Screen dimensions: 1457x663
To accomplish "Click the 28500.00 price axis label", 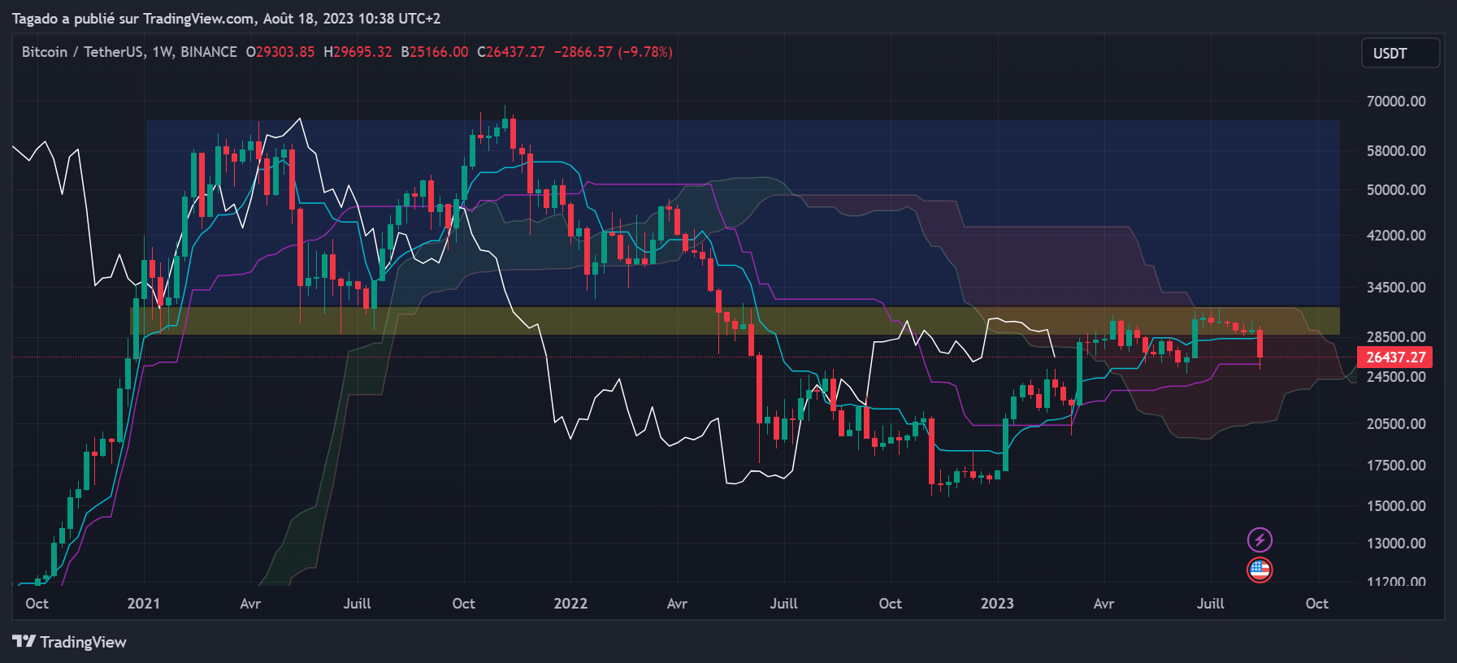I will 1396,337.
